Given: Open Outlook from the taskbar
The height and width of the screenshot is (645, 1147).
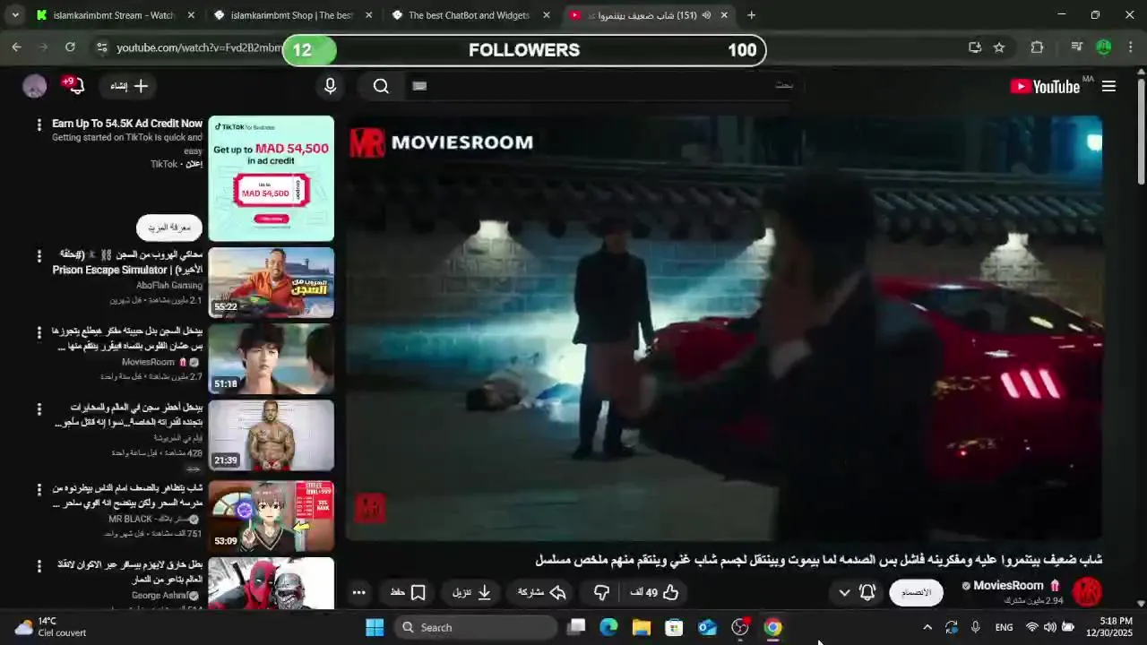Looking at the screenshot, I should tap(707, 627).
